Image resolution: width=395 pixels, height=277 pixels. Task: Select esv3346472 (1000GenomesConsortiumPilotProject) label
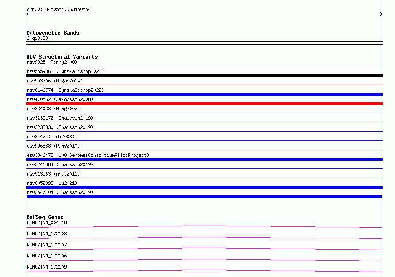[88, 155]
